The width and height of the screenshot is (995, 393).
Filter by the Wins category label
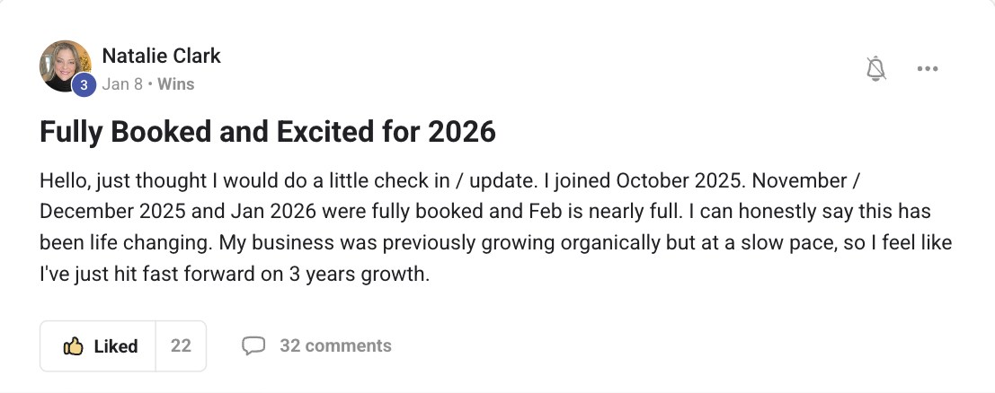click(176, 84)
